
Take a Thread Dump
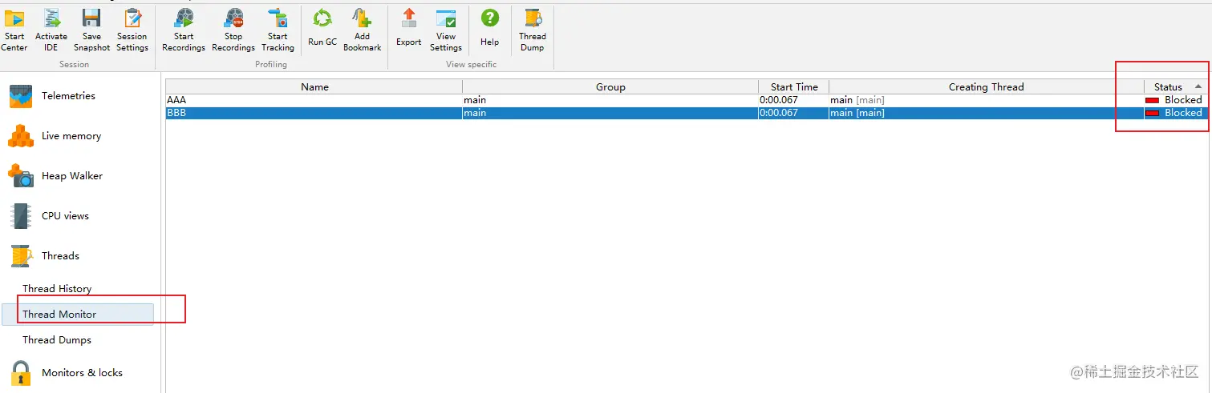point(533,30)
